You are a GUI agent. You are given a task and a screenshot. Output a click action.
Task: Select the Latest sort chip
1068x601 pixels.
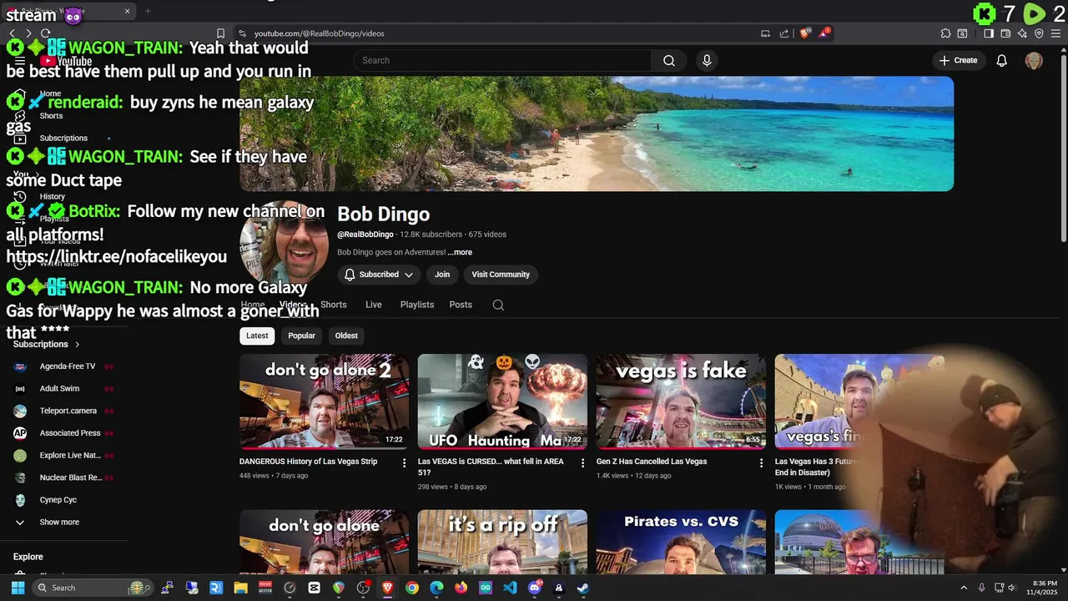(257, 336)
